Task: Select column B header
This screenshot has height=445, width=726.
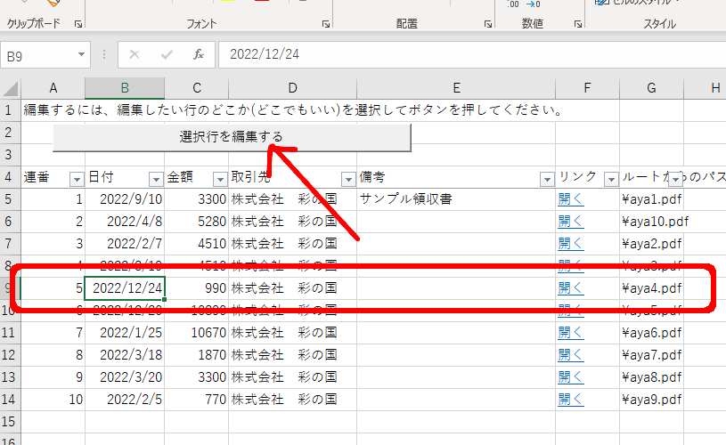Action: [x=125, y=88]
